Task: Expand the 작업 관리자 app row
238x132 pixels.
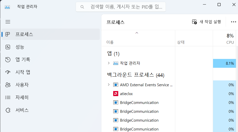Action: pyautogui.click(x=109, y=63)
